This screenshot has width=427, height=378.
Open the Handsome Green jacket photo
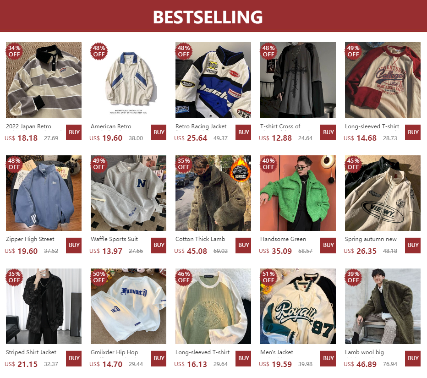click(298, 193)
